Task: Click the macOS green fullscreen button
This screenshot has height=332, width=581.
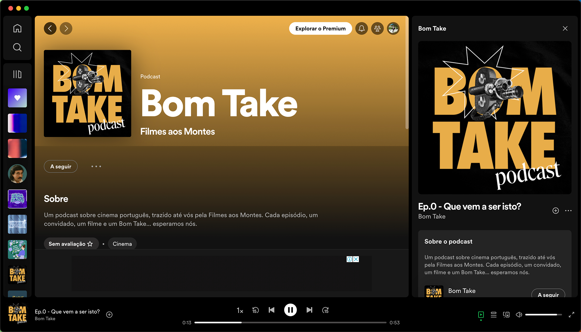Action: 26,8
